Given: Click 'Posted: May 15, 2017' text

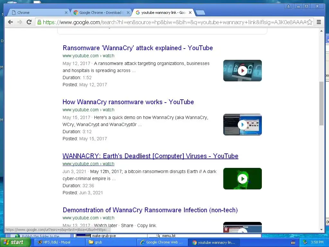Looking at the screenshot, I should pos(85,139).
